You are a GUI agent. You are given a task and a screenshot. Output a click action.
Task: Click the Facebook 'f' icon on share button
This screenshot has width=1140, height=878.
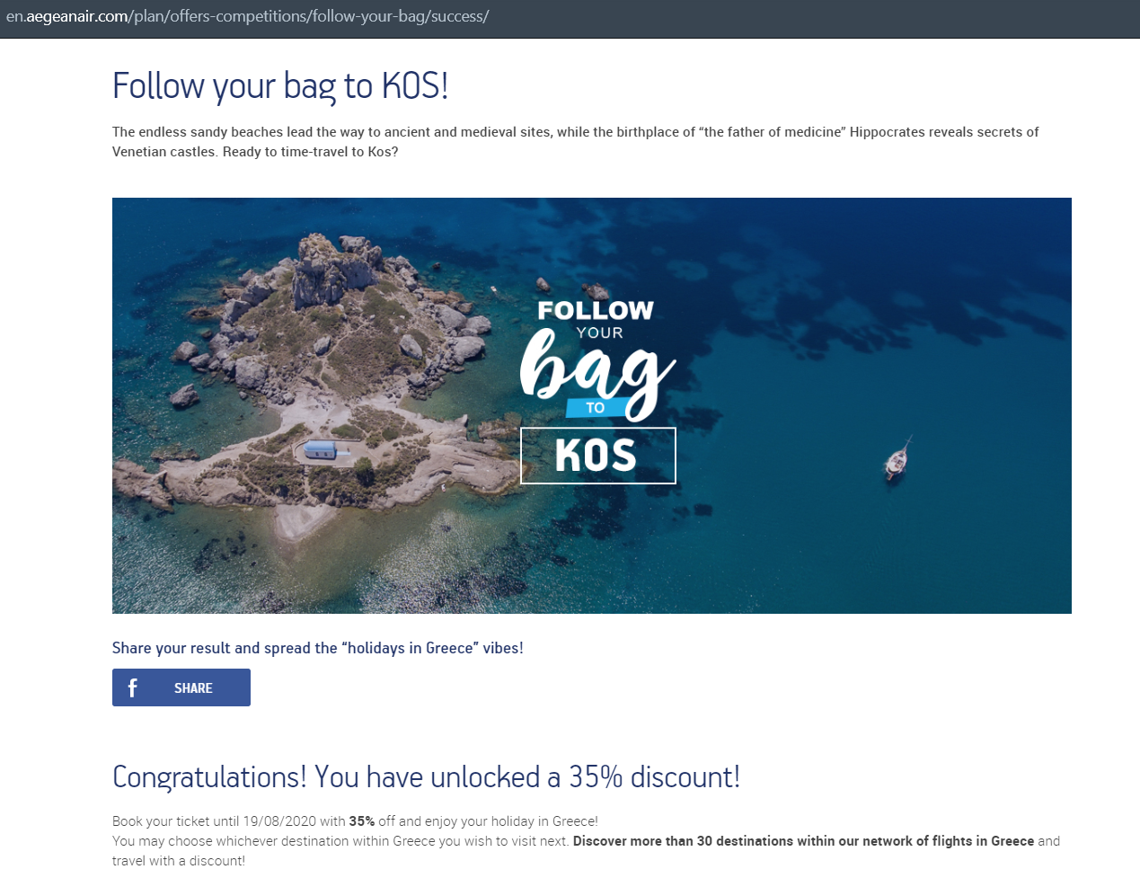tap(132, 687)
